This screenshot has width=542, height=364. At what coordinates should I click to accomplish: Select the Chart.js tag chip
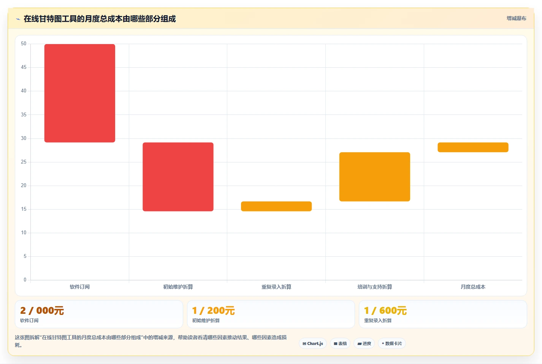(313, 343)
